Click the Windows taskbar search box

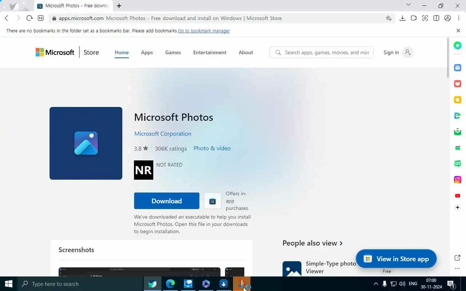(x=80, y=284)
